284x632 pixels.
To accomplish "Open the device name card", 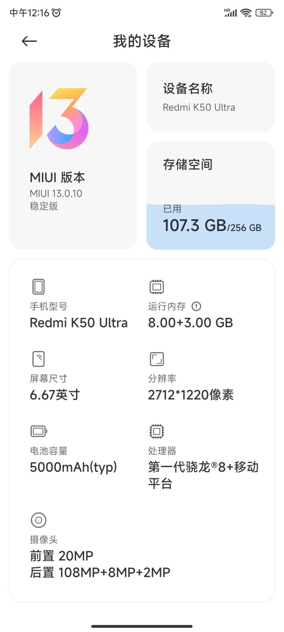I will click(x=211, y=97).
